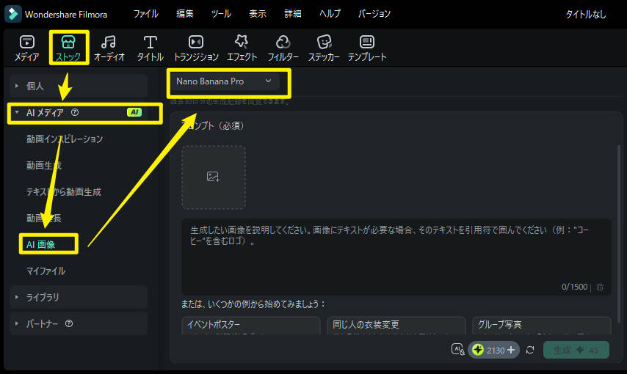Click the prompt text input area

click(396, 257)
